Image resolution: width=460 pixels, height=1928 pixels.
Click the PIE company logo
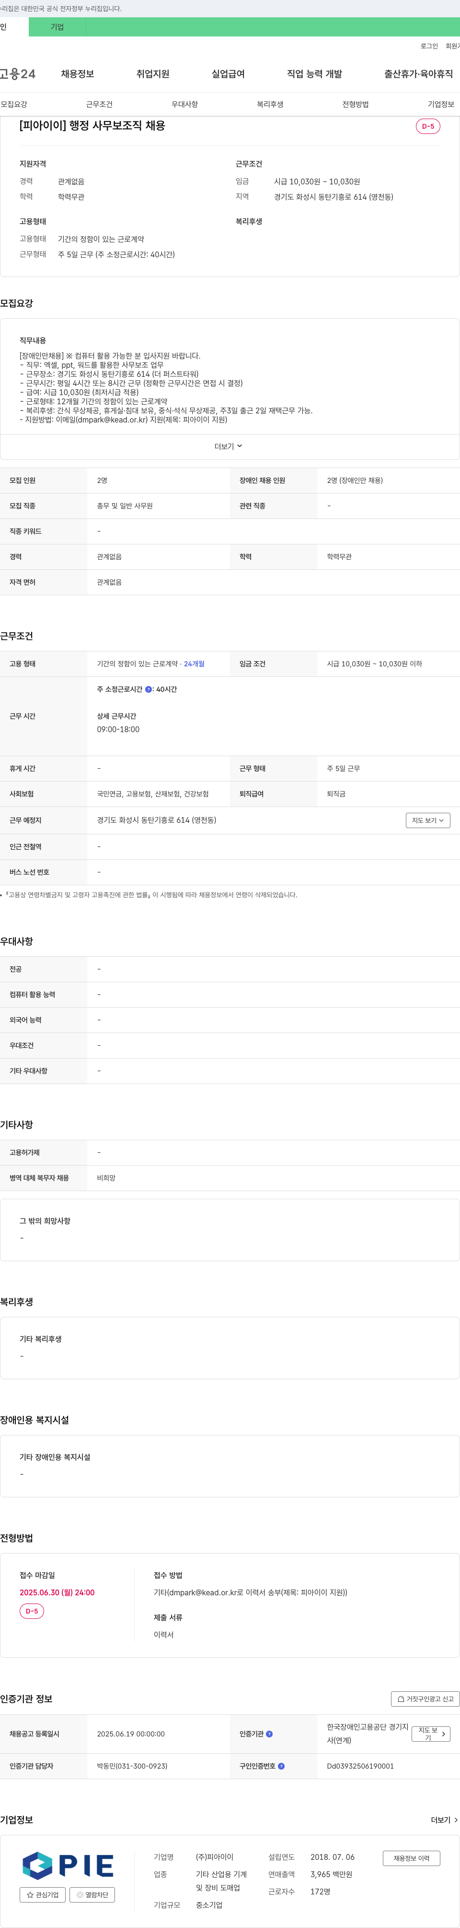pos(68,1866)
